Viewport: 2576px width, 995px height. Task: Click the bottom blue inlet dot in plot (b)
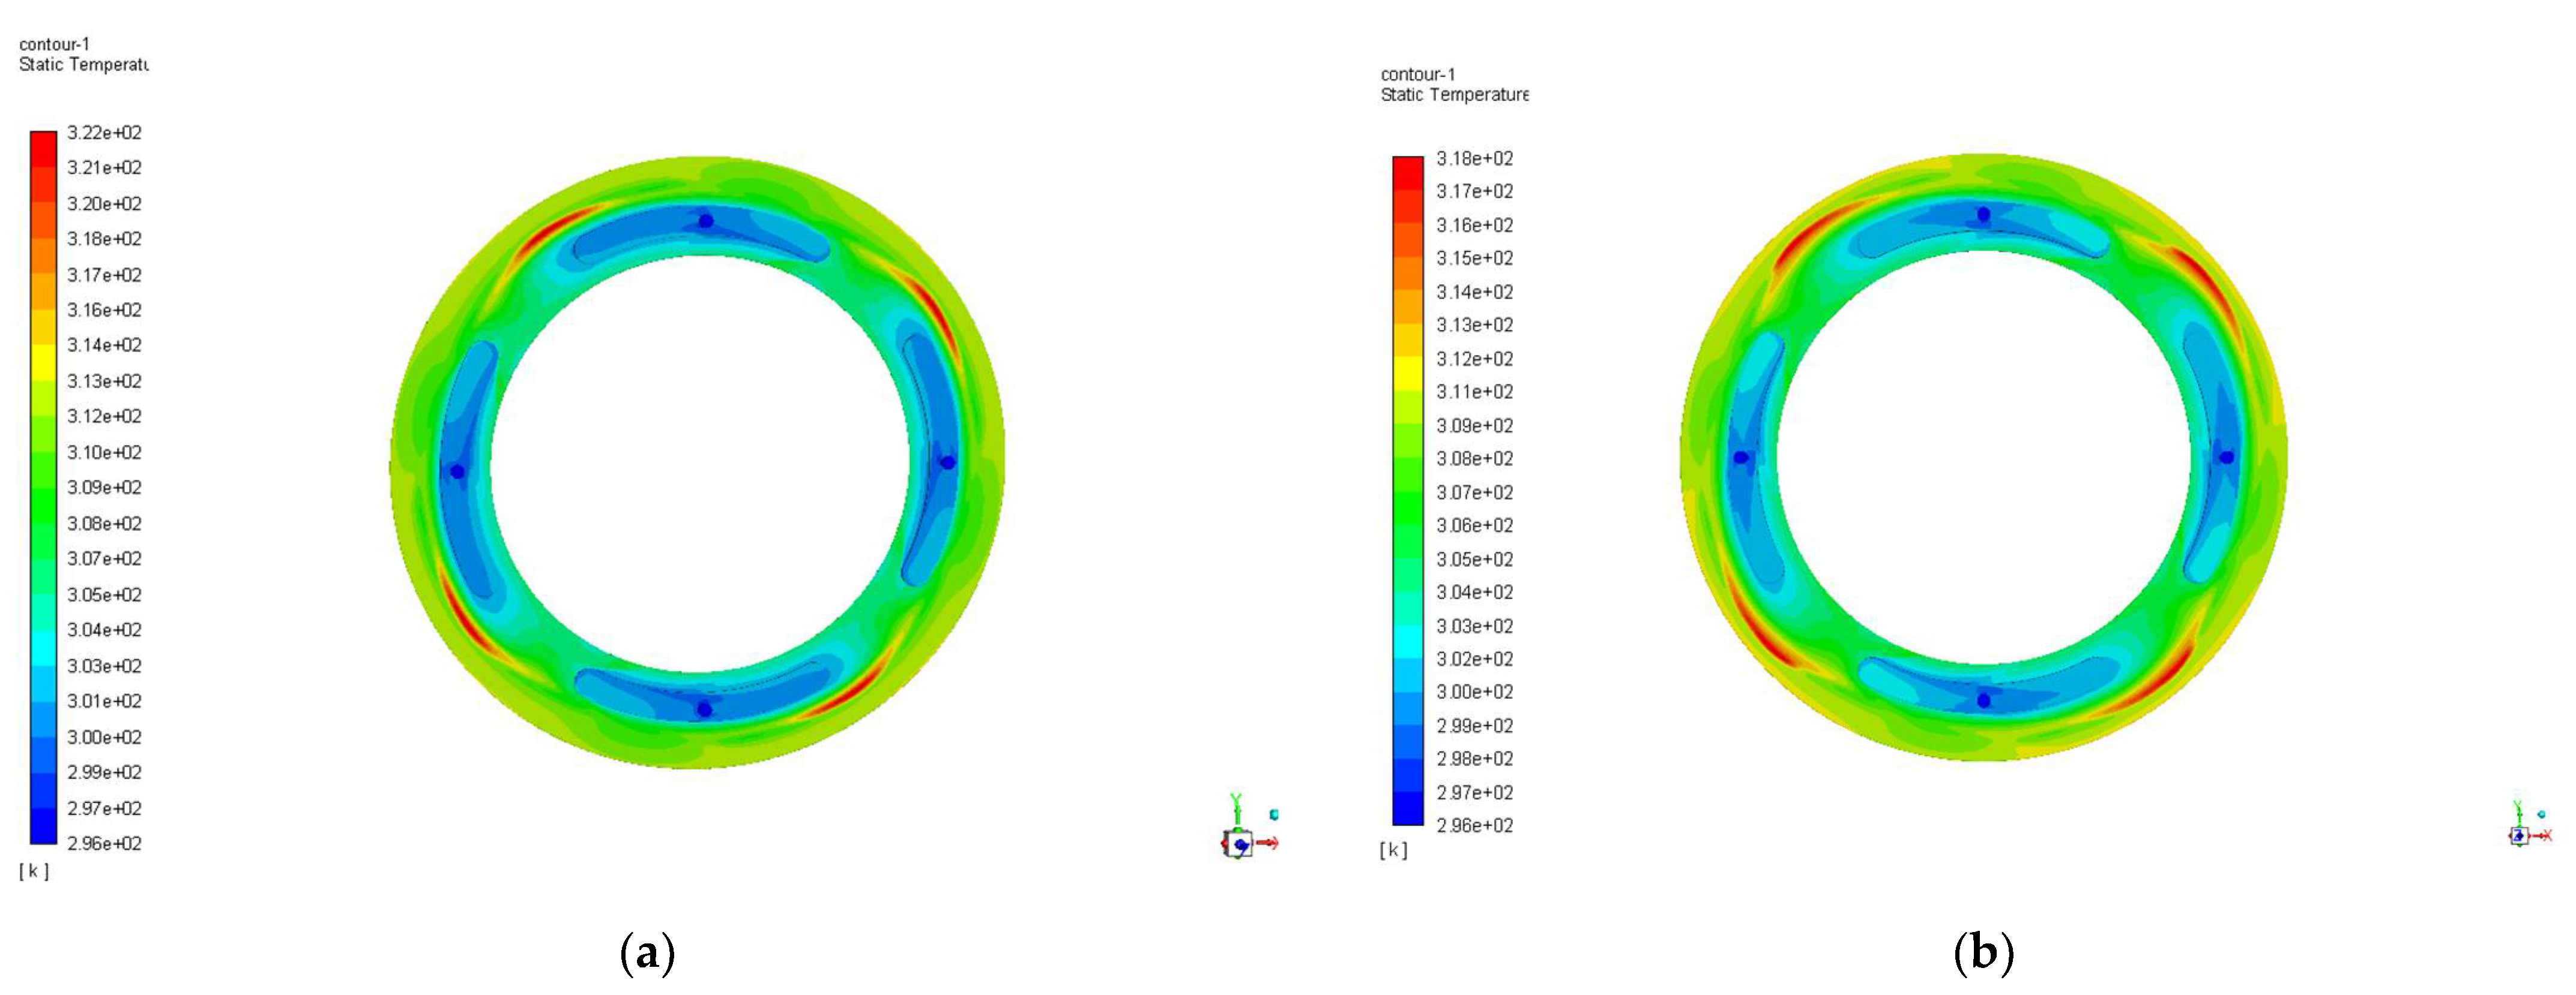(1984, 701)
